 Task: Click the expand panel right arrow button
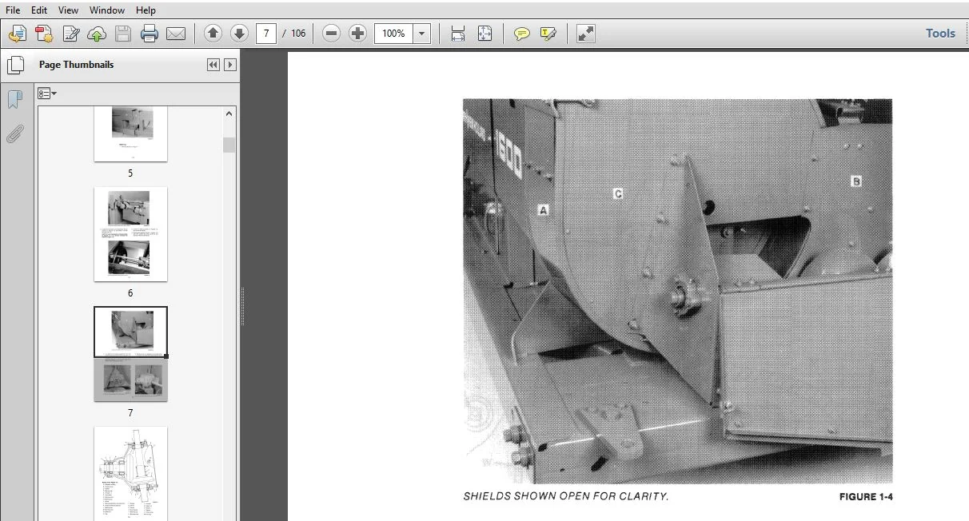(230, 65)
